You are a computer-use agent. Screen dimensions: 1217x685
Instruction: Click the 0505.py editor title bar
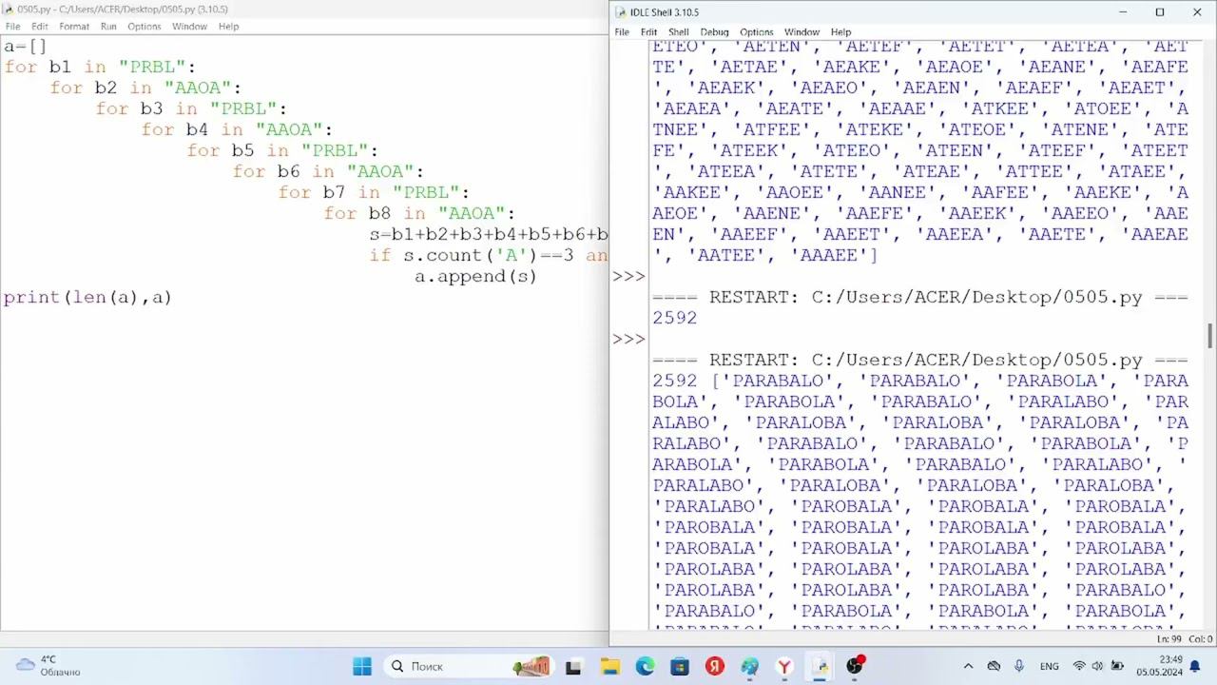pos(304,10)
